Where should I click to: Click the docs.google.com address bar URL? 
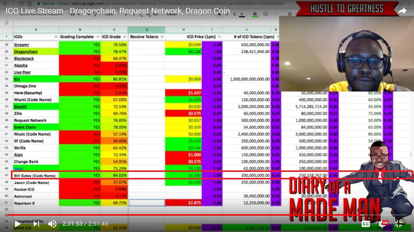[171, 3]
